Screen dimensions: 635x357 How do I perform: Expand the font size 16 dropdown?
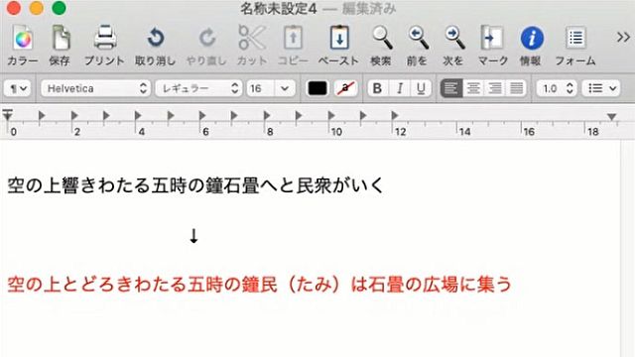click(x=285, y=88)
